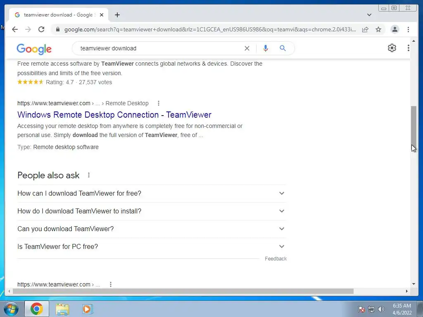The width and height of the screenshot is (423, 317).
Task: Close the teamviewer download tab
Action: [x=102, y=15]
